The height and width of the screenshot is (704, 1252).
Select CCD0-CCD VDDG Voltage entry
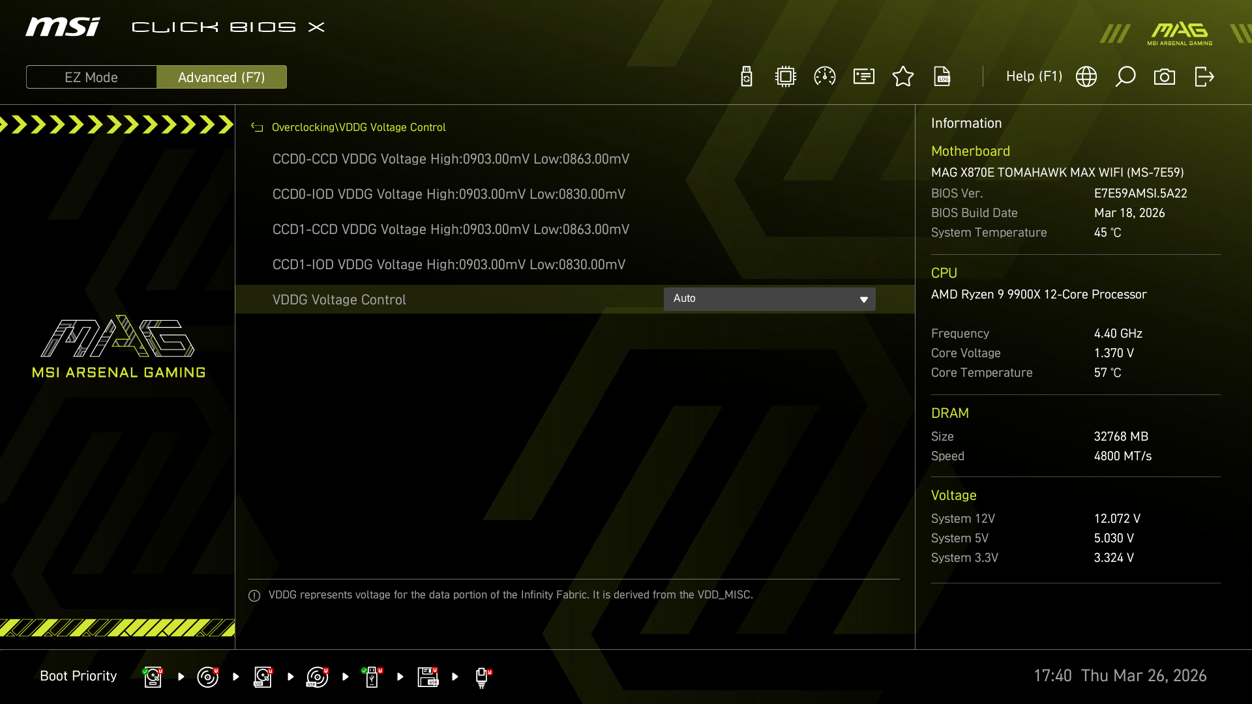pos(451,158)
